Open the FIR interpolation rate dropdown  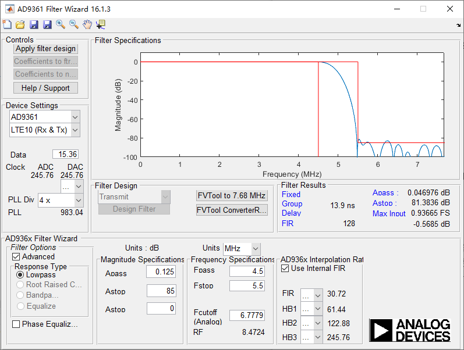tap(311, 295)
